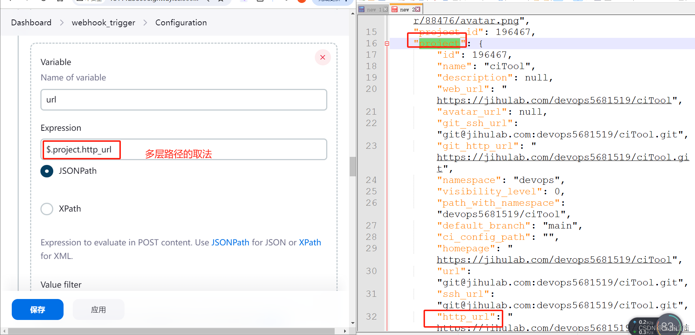Viewport: 695px width, 335px height.
Task: Remove the variable with the red X button
Action: [323, 57]
